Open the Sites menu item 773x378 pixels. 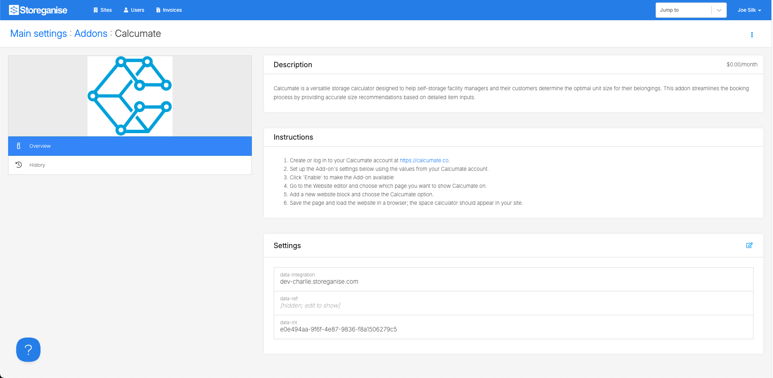102,10
